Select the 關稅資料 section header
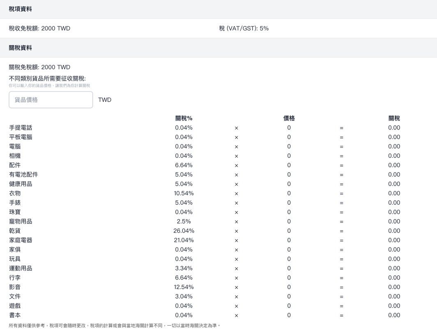 tap(21, 48)
